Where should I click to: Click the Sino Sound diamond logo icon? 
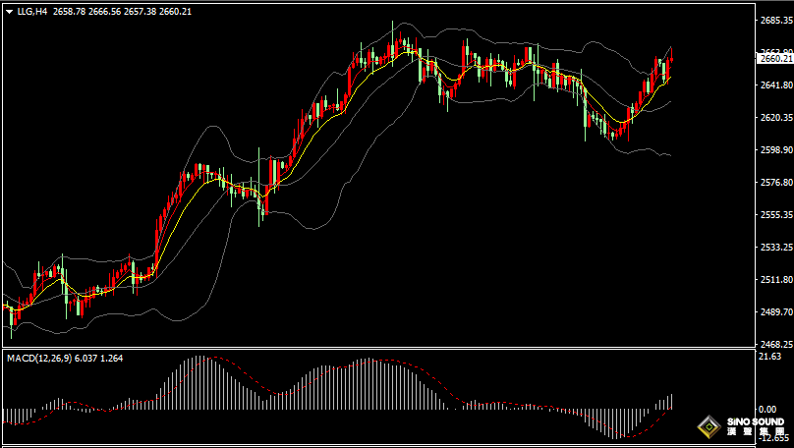coord(709,427)
